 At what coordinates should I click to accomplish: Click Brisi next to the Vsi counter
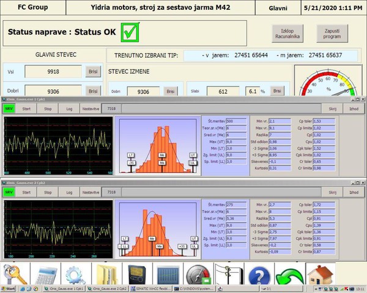[x=93, y=71]
